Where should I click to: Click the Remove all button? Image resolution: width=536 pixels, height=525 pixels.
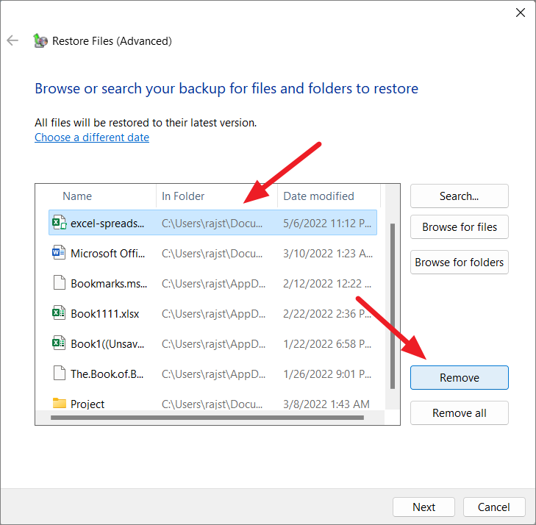click(x=459, y=413)
